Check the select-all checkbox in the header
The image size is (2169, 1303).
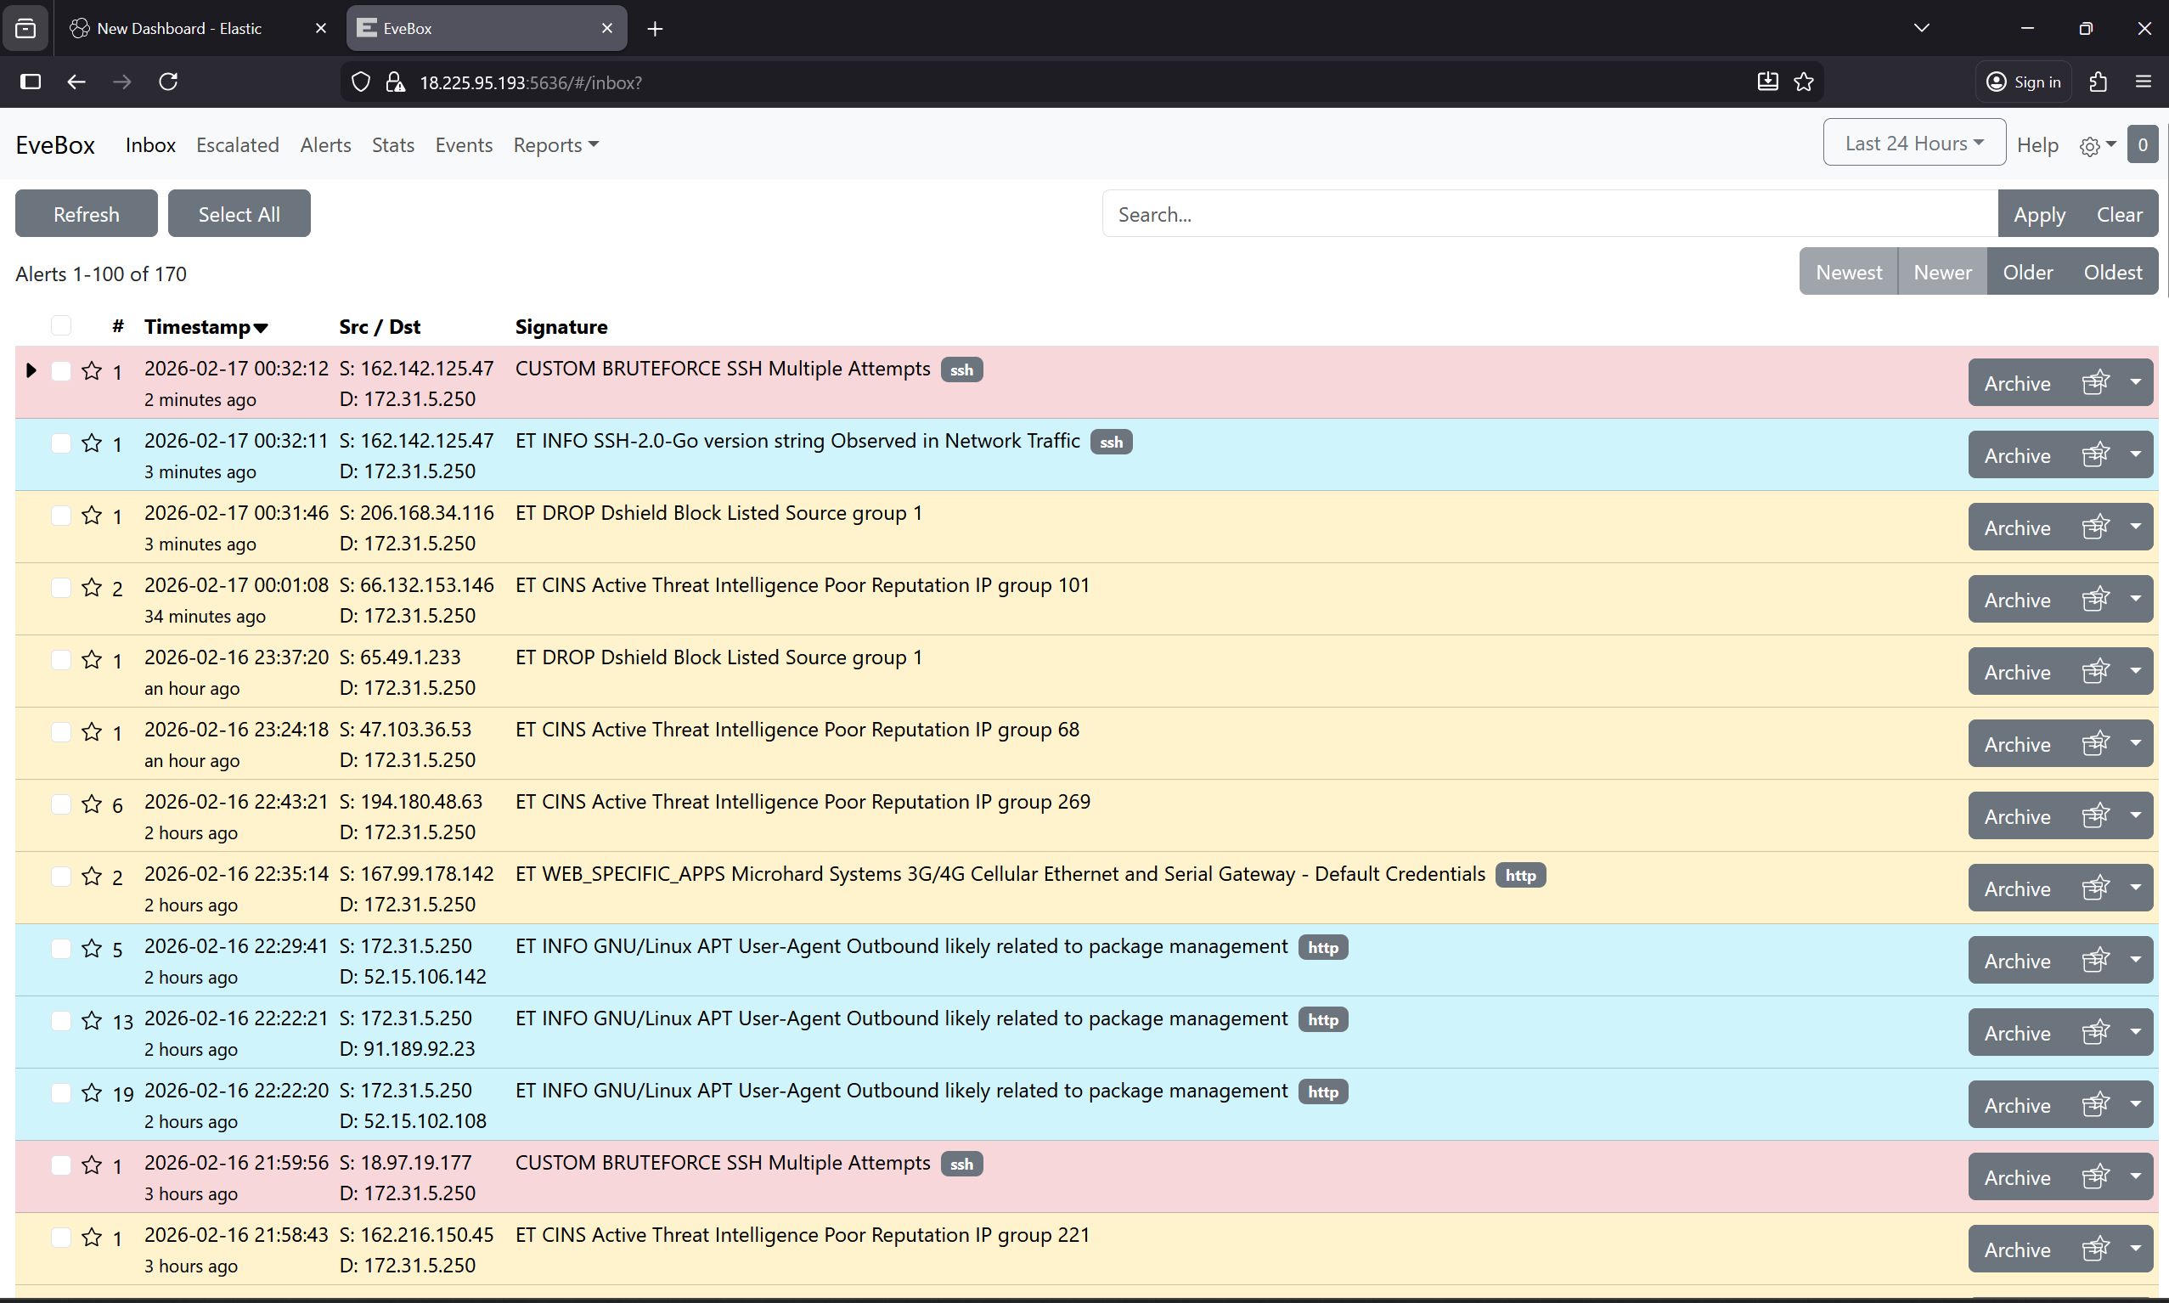(60, 326)
